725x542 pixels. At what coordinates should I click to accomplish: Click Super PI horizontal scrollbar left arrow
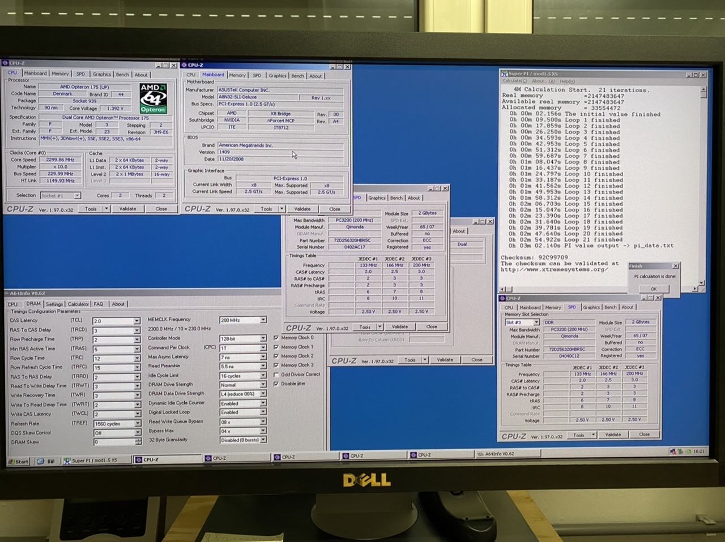tap(502, 289)
